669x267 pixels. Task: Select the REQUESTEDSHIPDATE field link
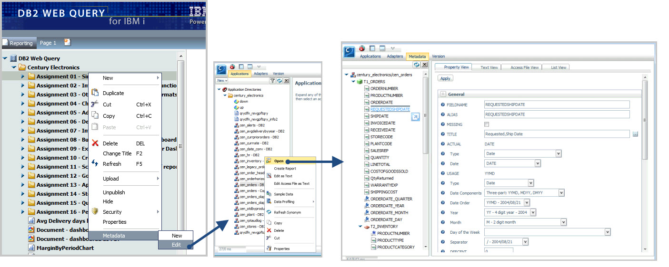coord(390,109)
